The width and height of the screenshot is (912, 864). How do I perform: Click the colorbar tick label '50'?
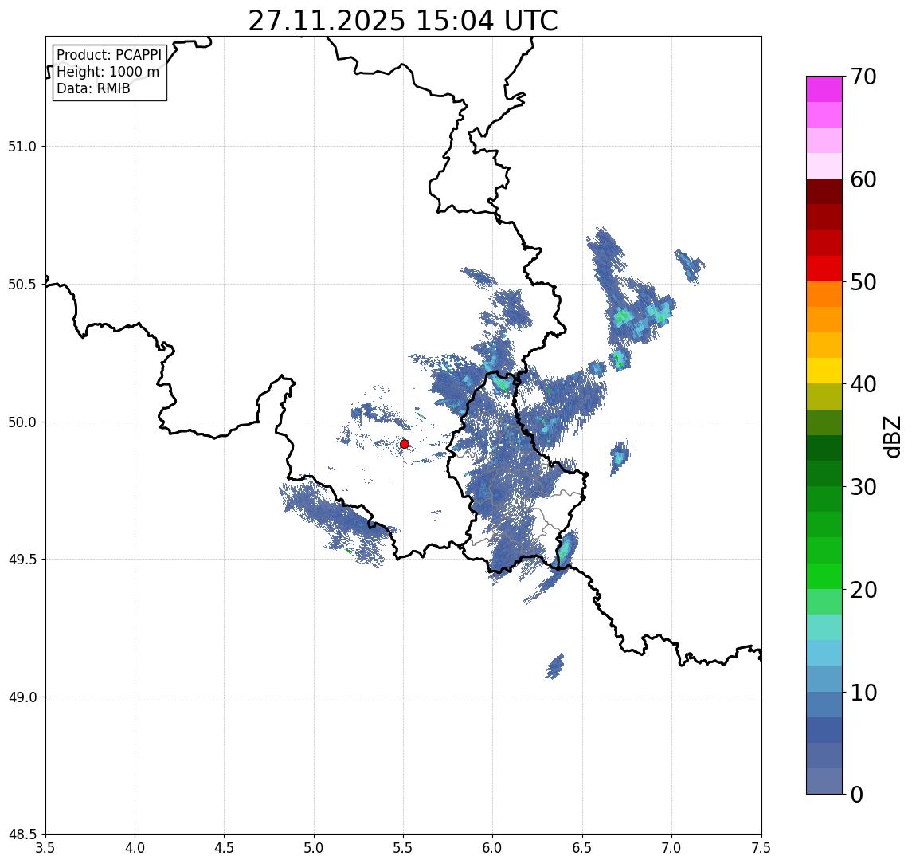click(x=863, y=282)
